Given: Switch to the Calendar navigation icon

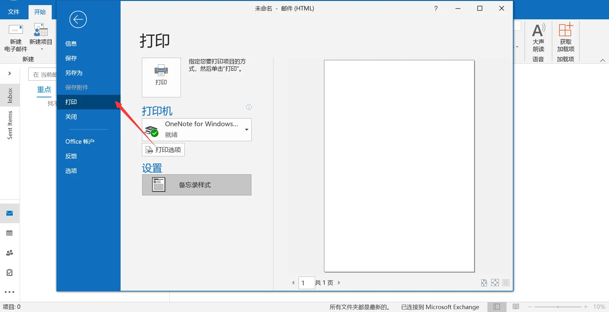Looking at the screenshot, I should [10, 233].
